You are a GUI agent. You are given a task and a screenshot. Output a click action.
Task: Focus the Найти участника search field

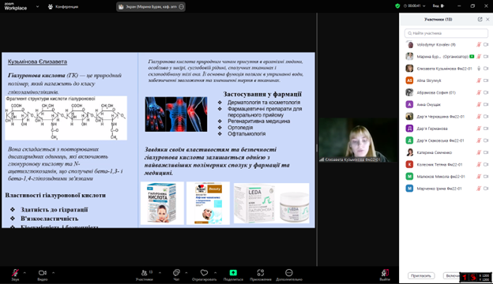446,33
